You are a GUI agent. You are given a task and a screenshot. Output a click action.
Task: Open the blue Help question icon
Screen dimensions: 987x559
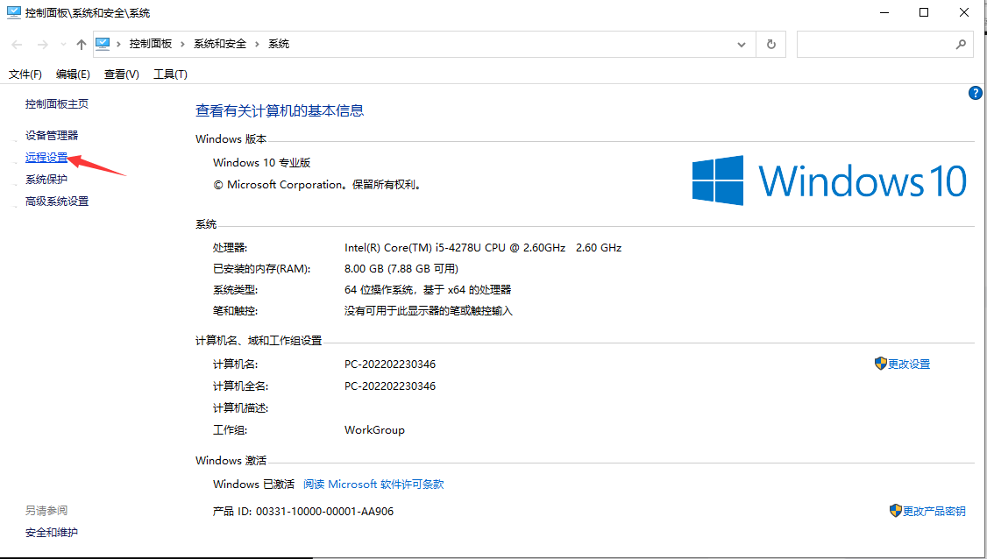click(975, 93)
